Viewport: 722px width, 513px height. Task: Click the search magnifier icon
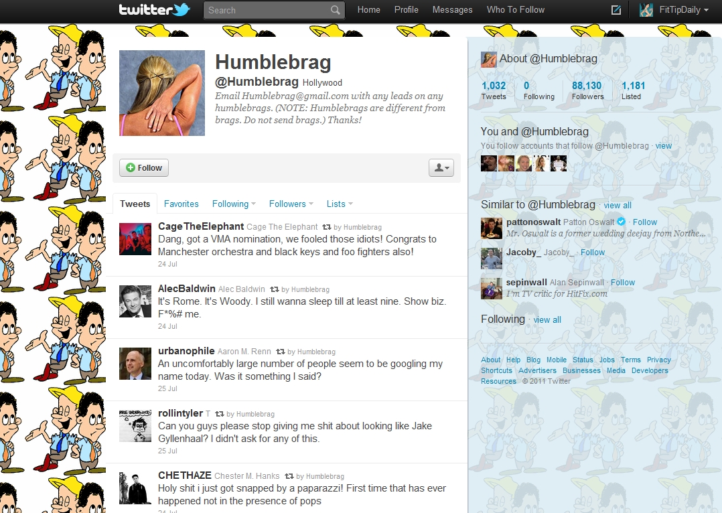(x=335, y=9)
